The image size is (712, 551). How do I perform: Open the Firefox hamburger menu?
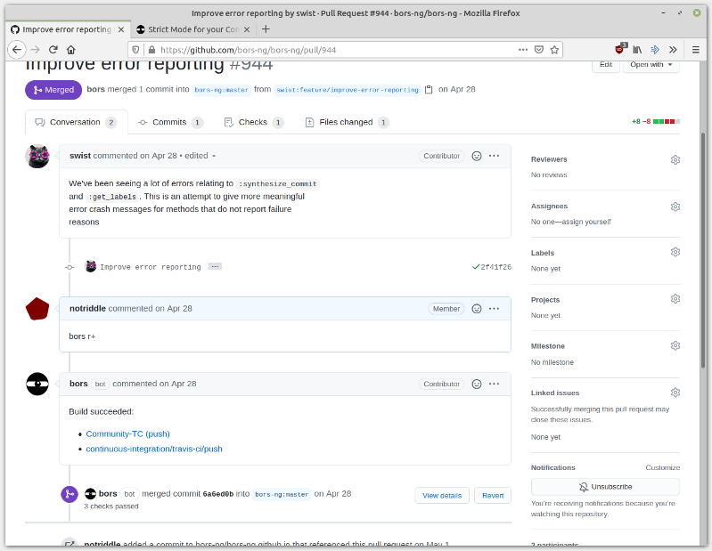(x=695, y=50)
